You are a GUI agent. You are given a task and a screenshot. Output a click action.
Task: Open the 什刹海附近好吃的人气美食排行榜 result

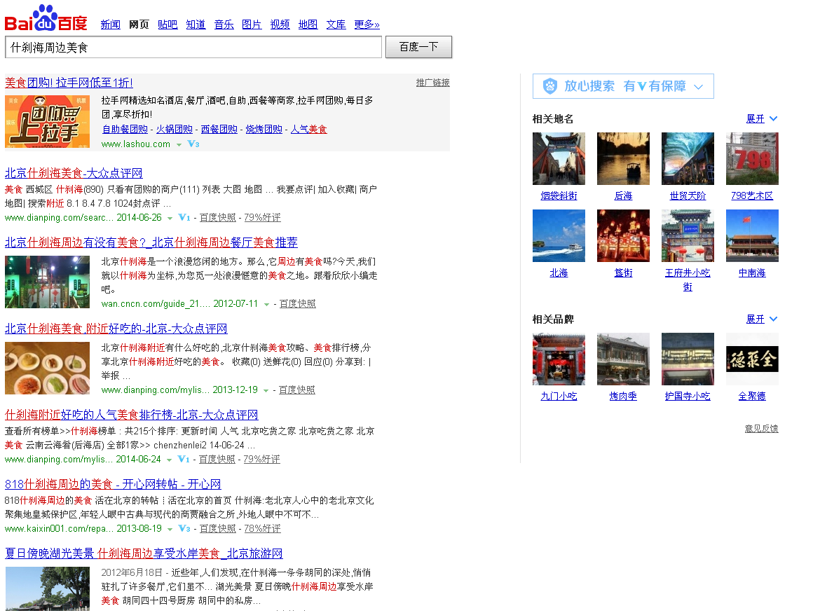pos(132,415)
